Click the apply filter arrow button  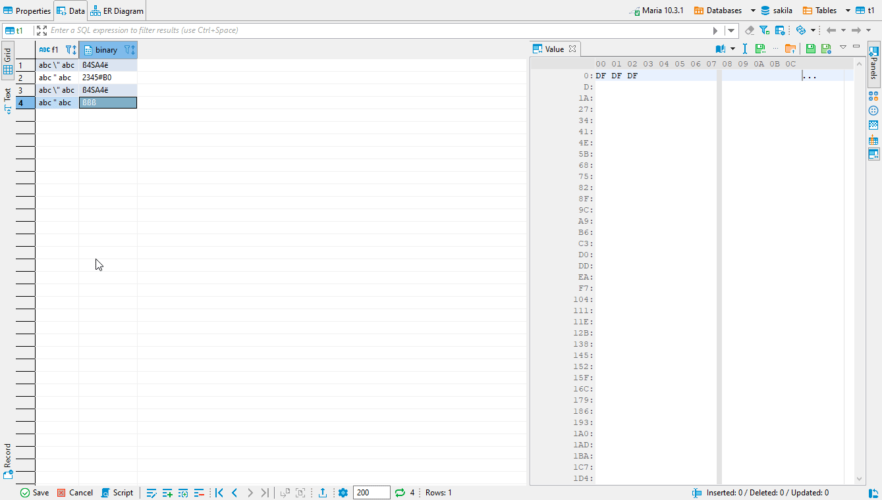715,30
